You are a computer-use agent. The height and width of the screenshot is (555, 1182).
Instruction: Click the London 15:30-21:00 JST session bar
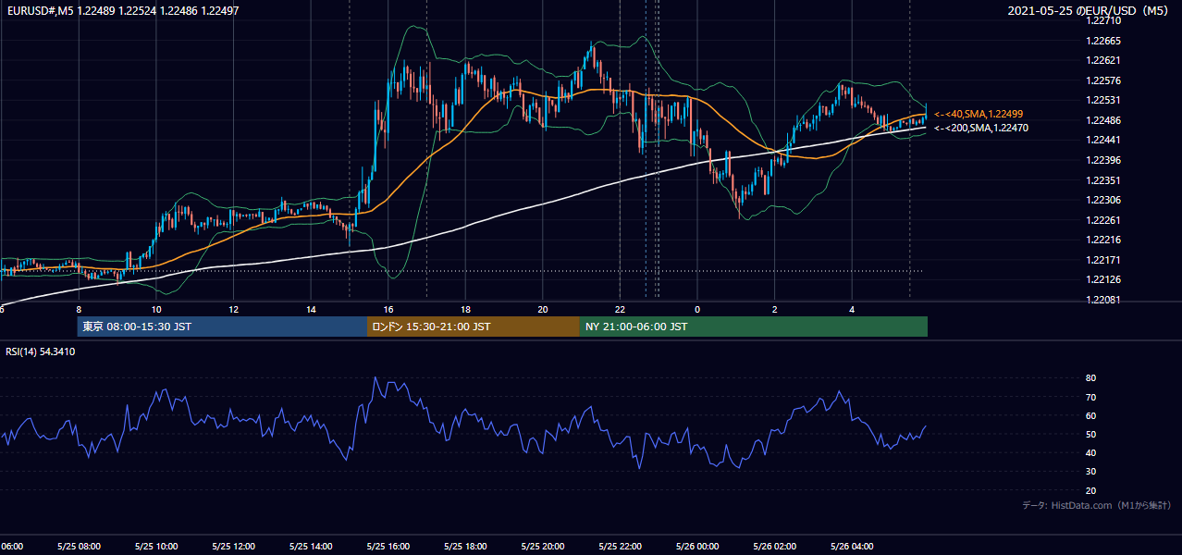(x=474, y=327)
